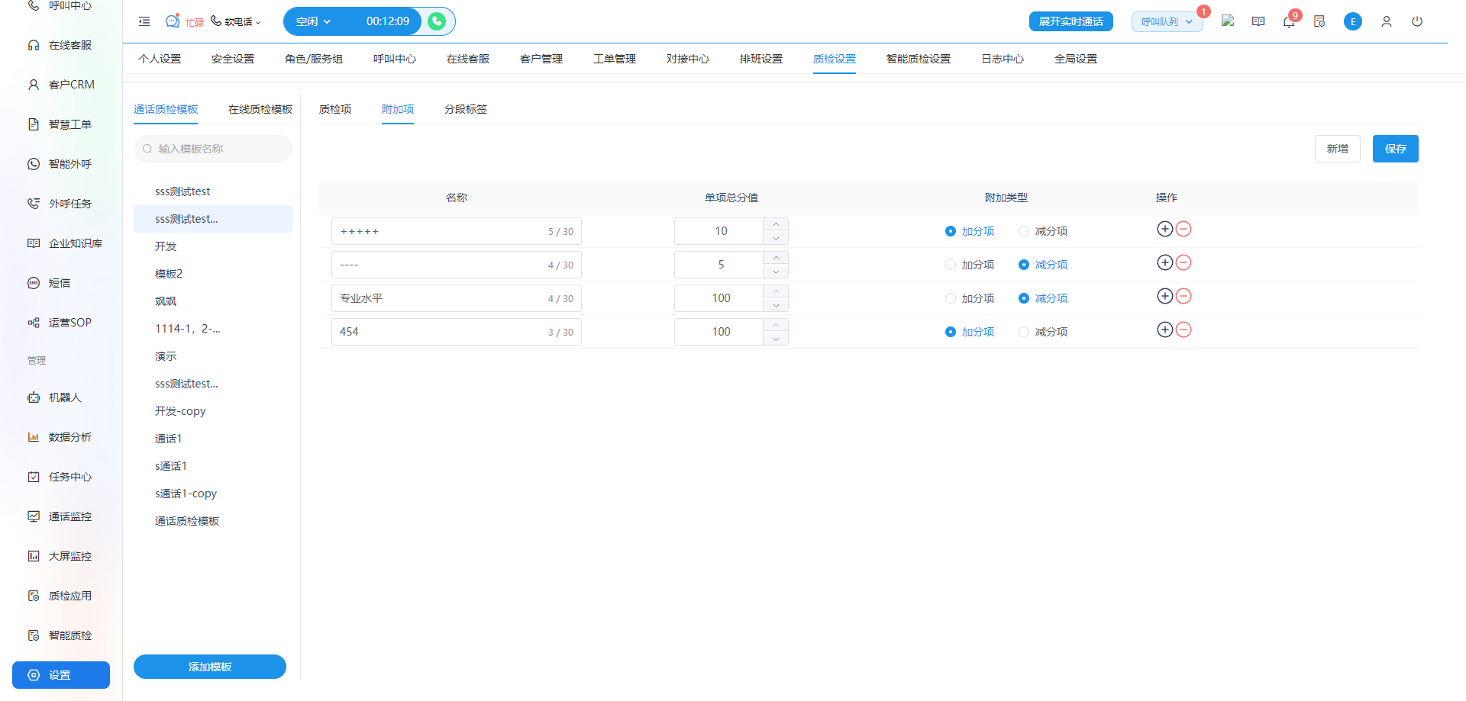
Task: Increase the ---- row score value
Action: [x=776, y=258]
